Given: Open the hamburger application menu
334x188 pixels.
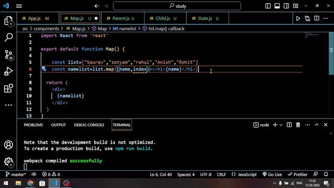Looking at the screenshot, I should 19,6.
